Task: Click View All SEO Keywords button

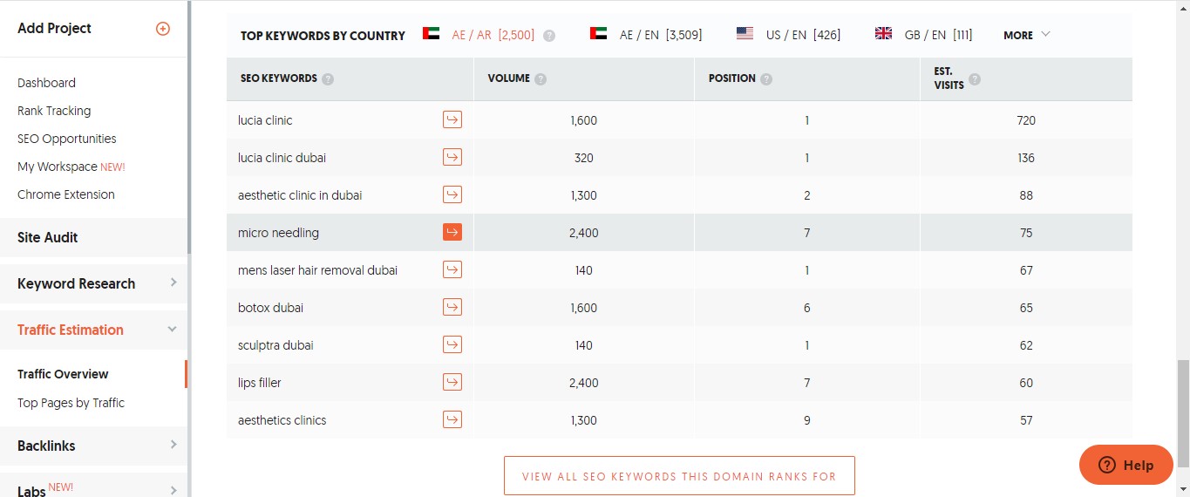Action: point(679,476)
